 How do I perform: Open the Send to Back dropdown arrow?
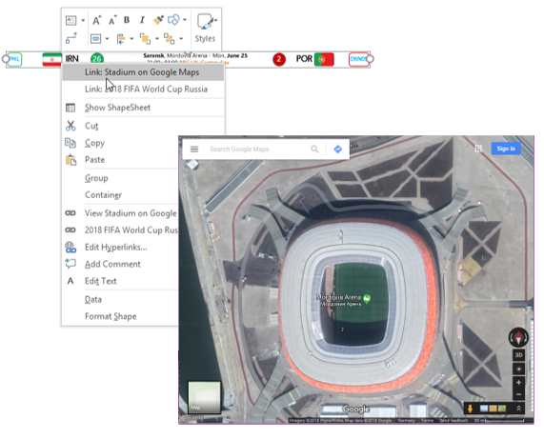click(x=181, y=38)
